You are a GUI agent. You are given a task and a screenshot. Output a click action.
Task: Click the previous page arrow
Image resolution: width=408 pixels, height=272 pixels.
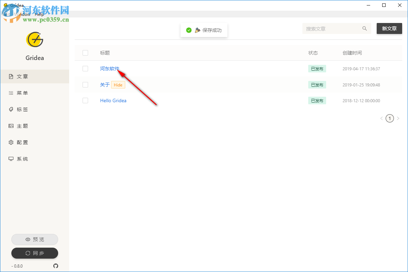click(x=382, y=118)
